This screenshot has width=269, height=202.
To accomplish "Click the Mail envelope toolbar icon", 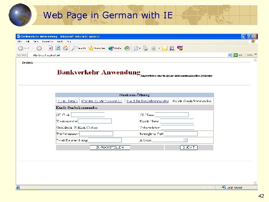I will tap(136, 48).
